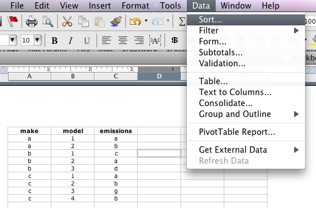
Task: Expand the Filter submenu
Action: (x=246, y=31)
